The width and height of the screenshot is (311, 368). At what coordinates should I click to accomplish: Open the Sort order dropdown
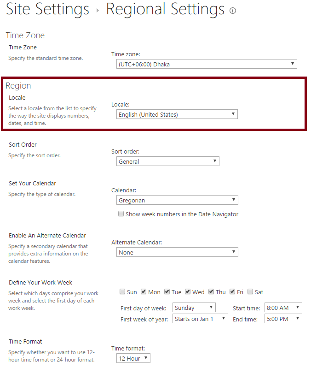(167, 161)
